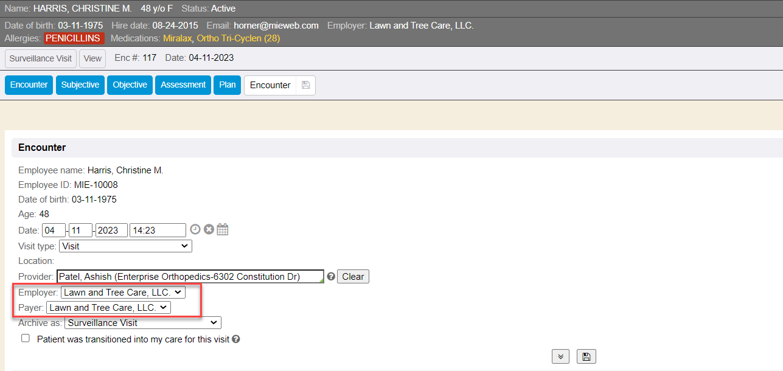Open the Archive as dropdown
Screen dimensions: 783x371
click(142, 323)
